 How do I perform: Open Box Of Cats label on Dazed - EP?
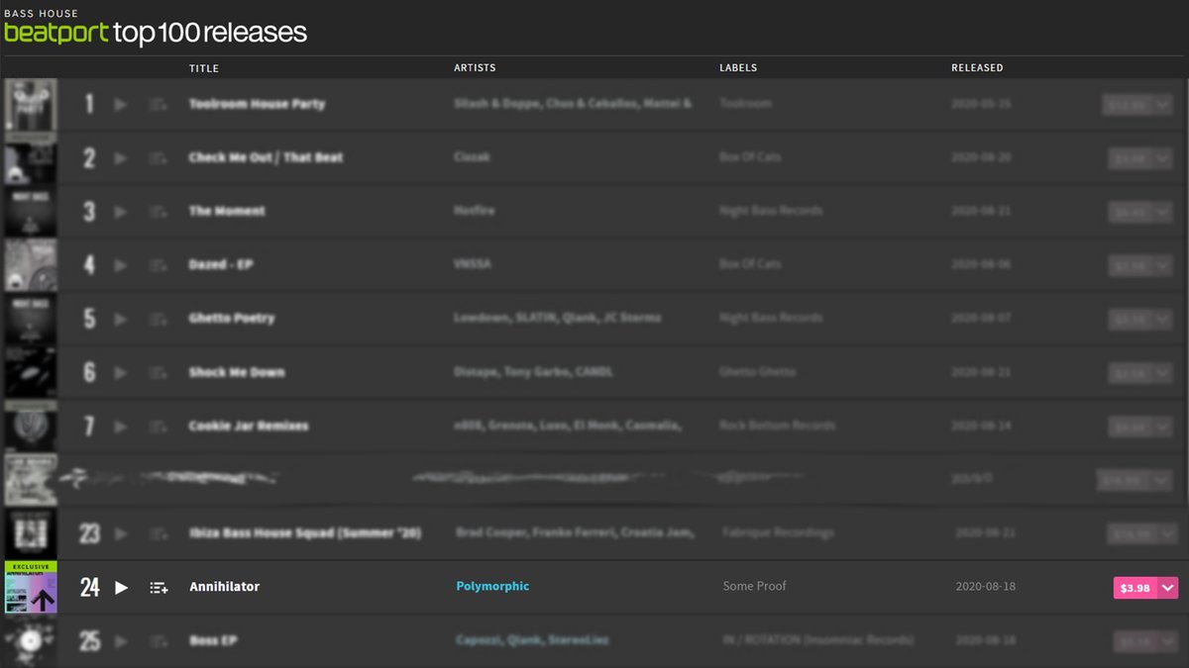pyautogui.click(x=750, y=264)
